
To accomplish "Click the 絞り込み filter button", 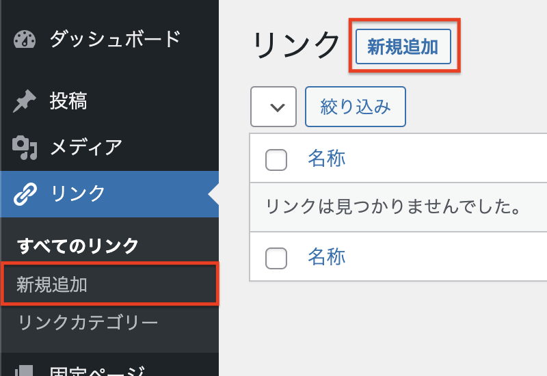I will (x=356, y=107).
